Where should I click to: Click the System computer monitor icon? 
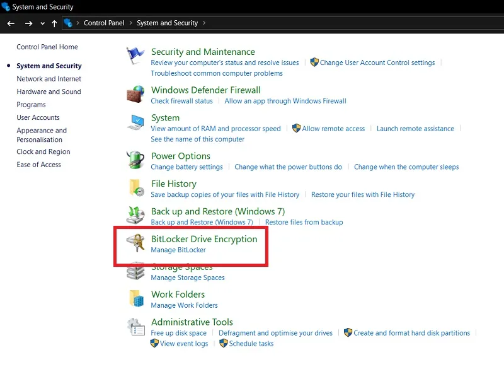(x=136, y=122)
